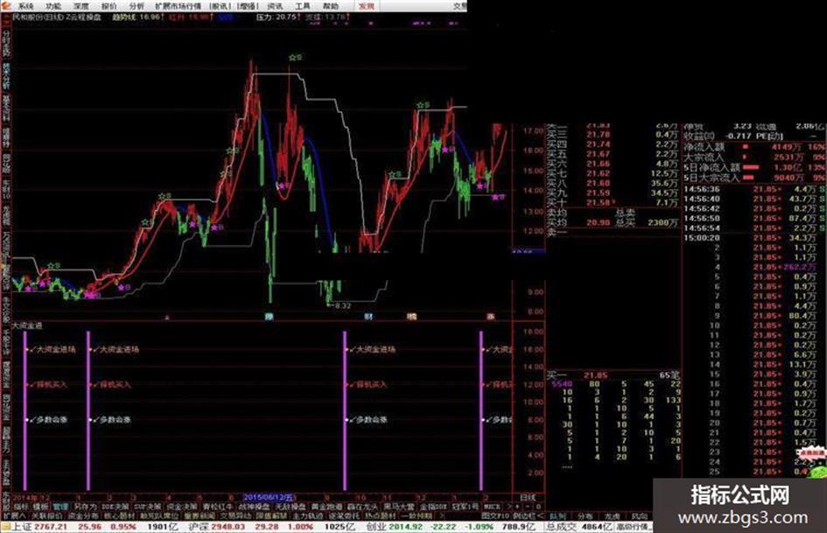The image size is (827, 533).
Task: Click the 发现 tab in the menu bar
Action: tap(366, 6)
